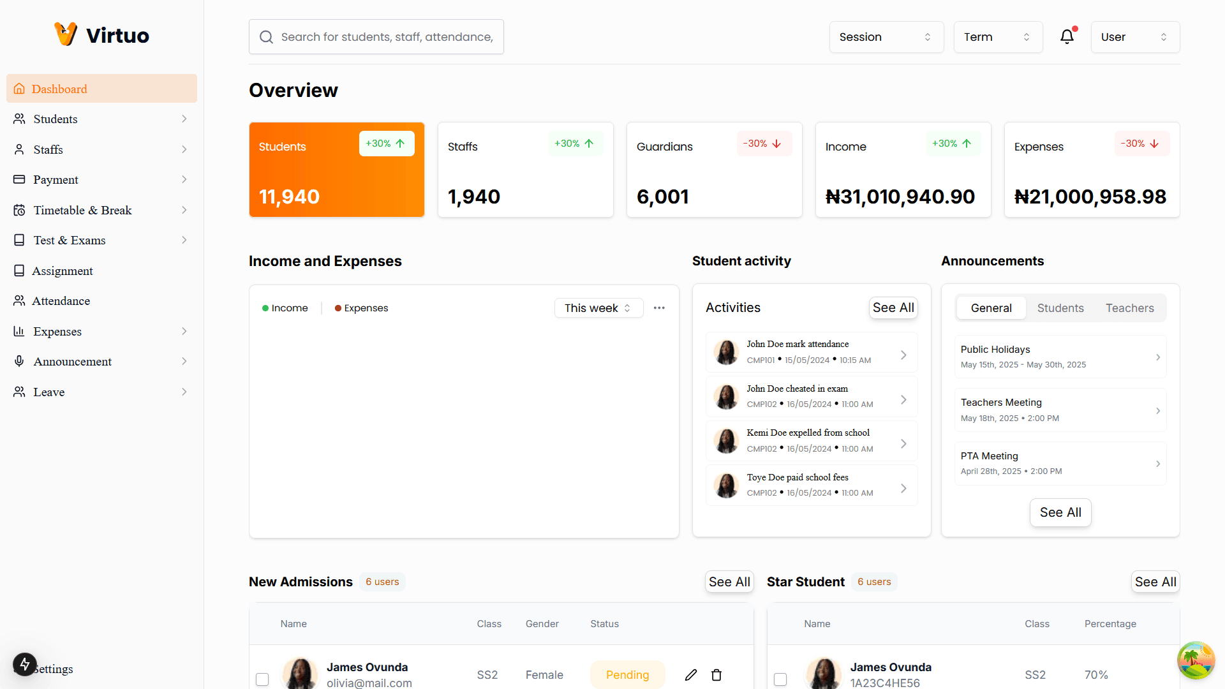Click the green Income legend dot

pos(265,308)
